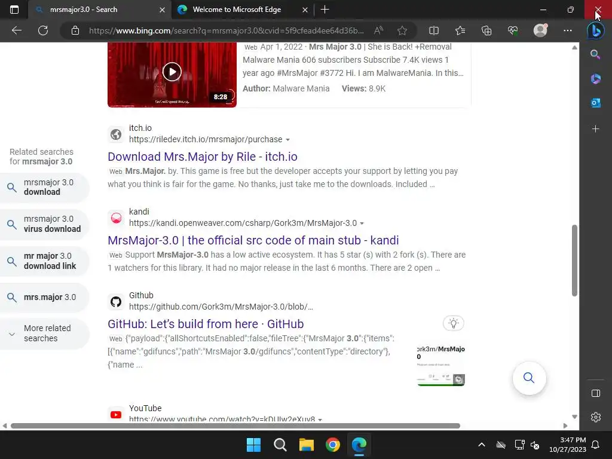Click the horizontal scrollbar thumb
Image resolution: width=612 pixels, height=459 pixels.
235,426
